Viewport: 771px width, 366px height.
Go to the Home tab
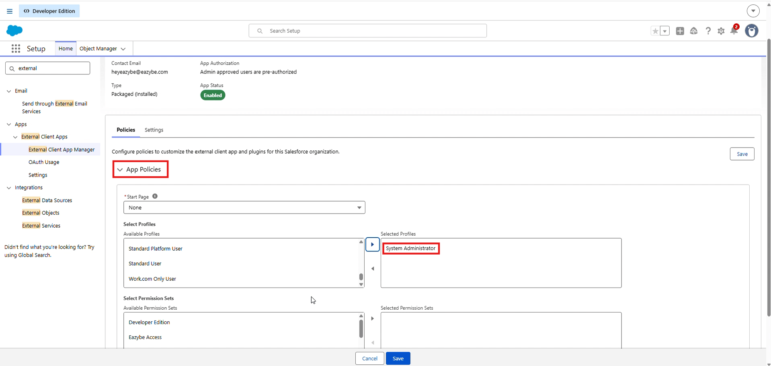pyautogui.click(x=66, y=49)
